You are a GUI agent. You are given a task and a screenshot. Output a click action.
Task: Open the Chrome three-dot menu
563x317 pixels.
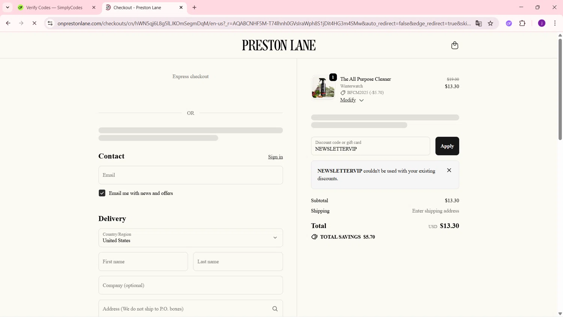[555, 23]
